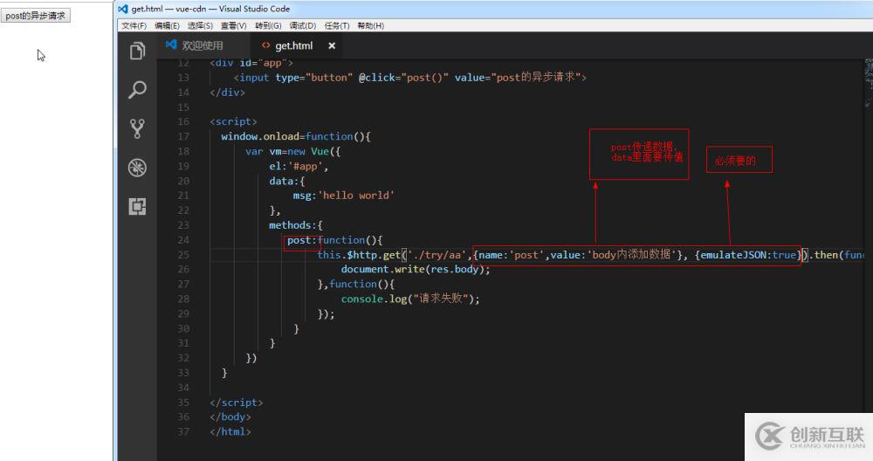The width and height of the screenshot is (873, 461).
Task: Select the get.html tab
Action: [294, 45]
